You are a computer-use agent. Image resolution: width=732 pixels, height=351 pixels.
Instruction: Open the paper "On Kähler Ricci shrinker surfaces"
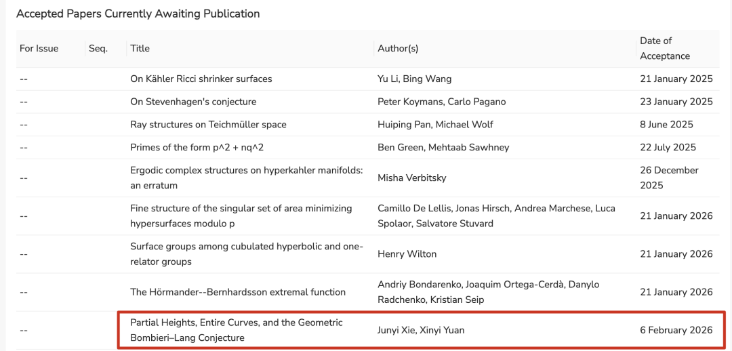coord(201,79)
